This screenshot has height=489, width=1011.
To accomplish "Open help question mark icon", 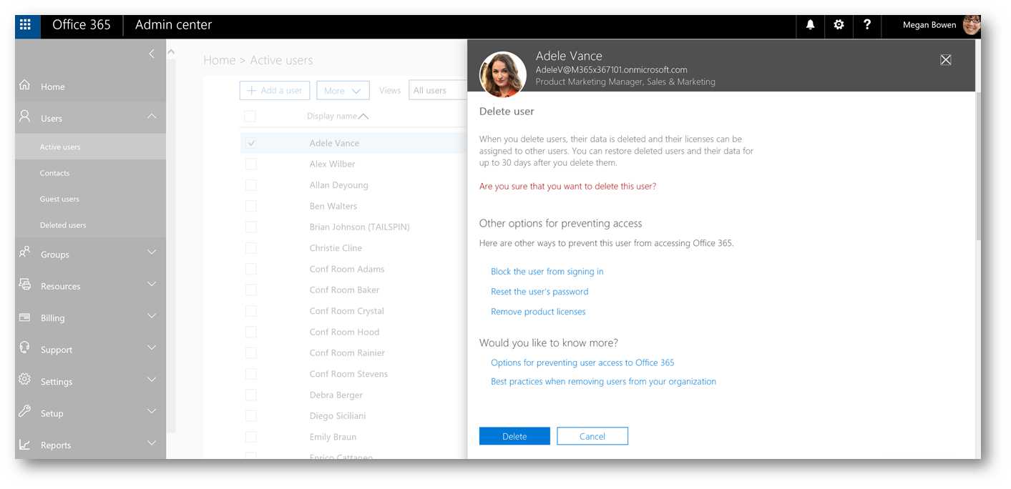I will [x=867, y=24].
